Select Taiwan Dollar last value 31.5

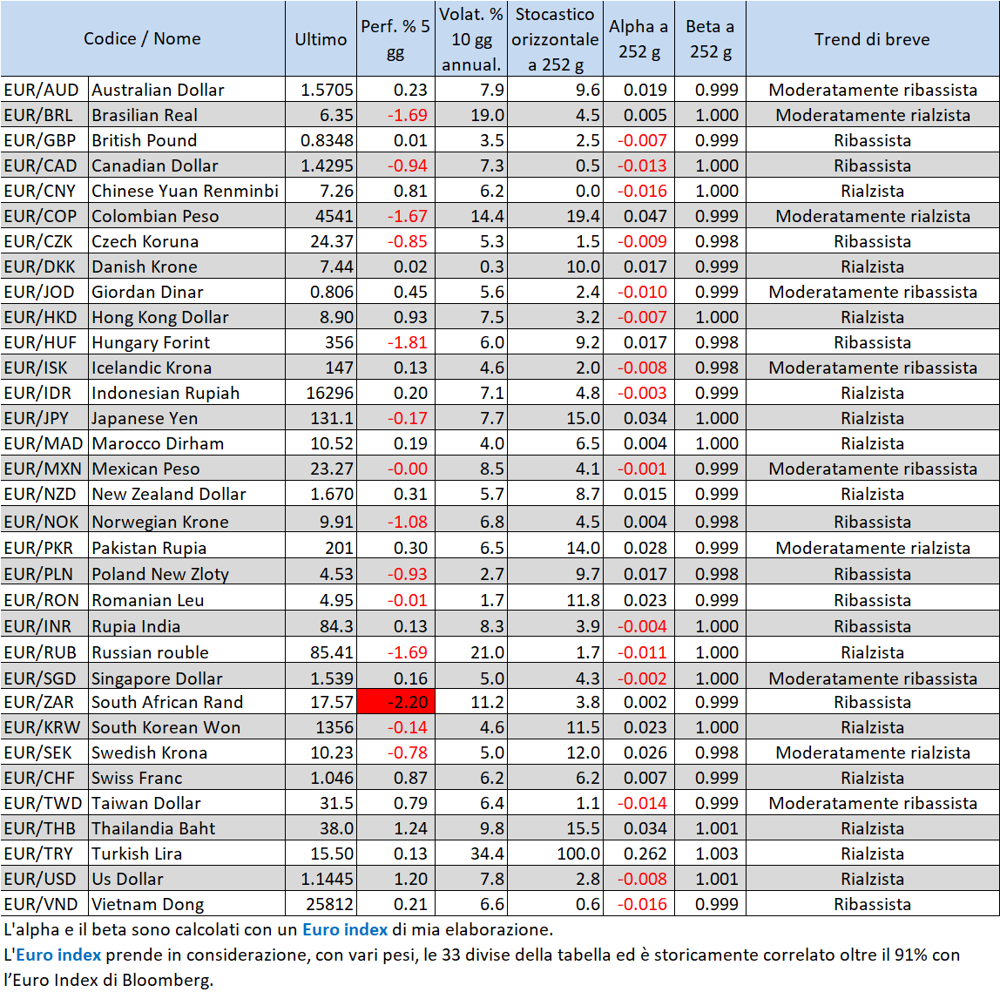(x=321, y=803)
